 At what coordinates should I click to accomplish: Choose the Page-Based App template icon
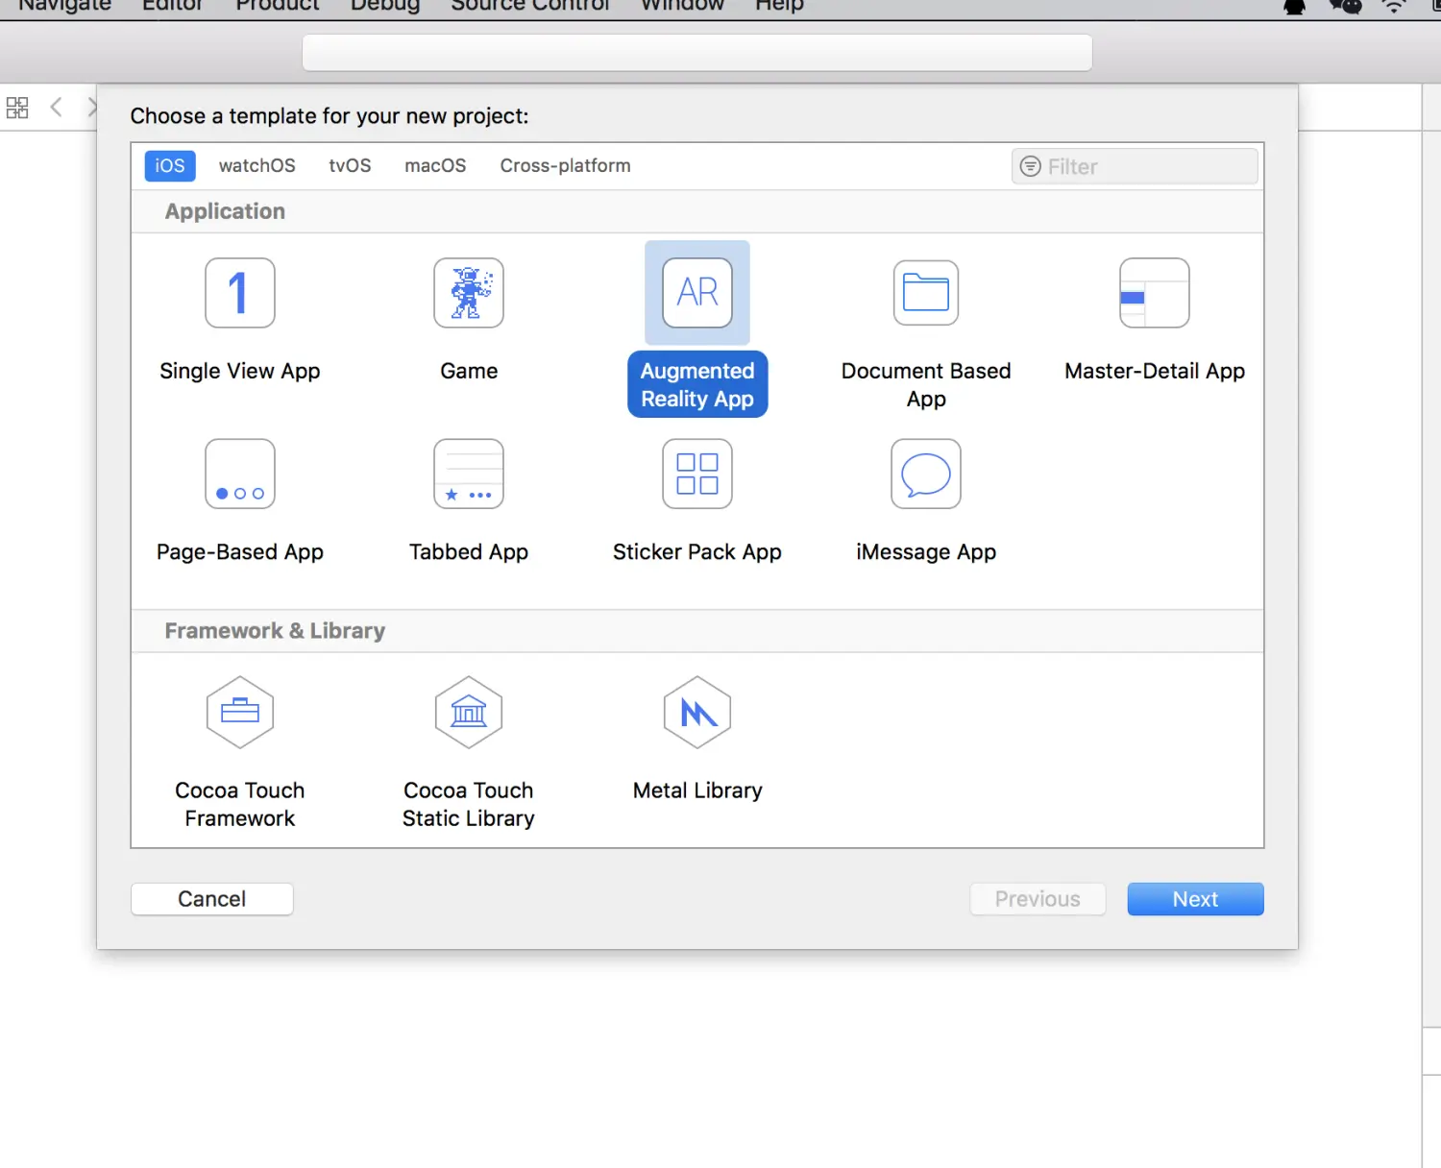coord(240,474)
